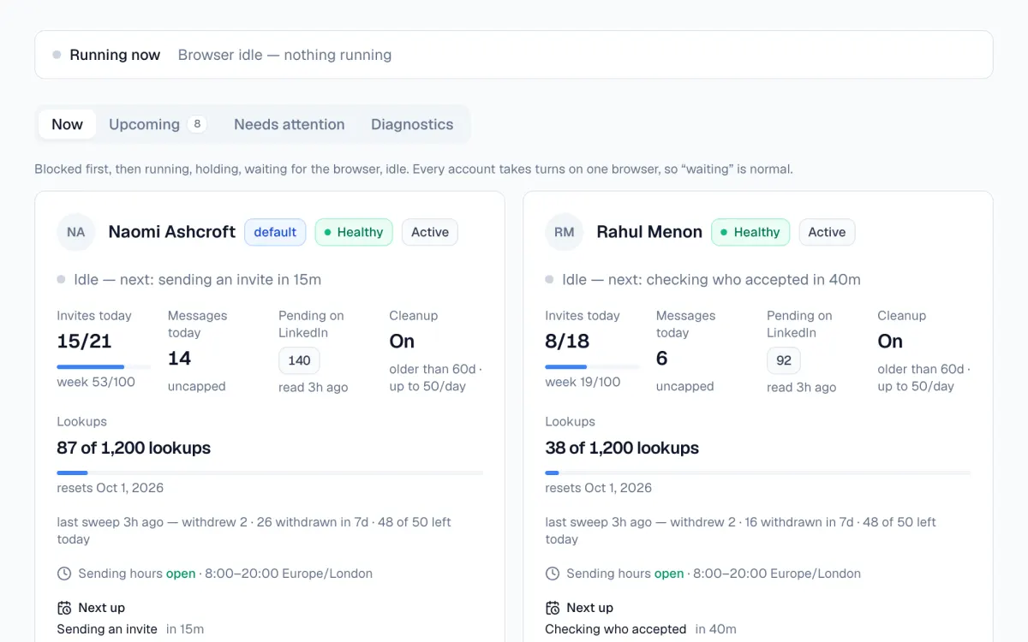Click the default badge on Naomi Ashcroft
Screen dimensions: 1028x642
(275, 232)
